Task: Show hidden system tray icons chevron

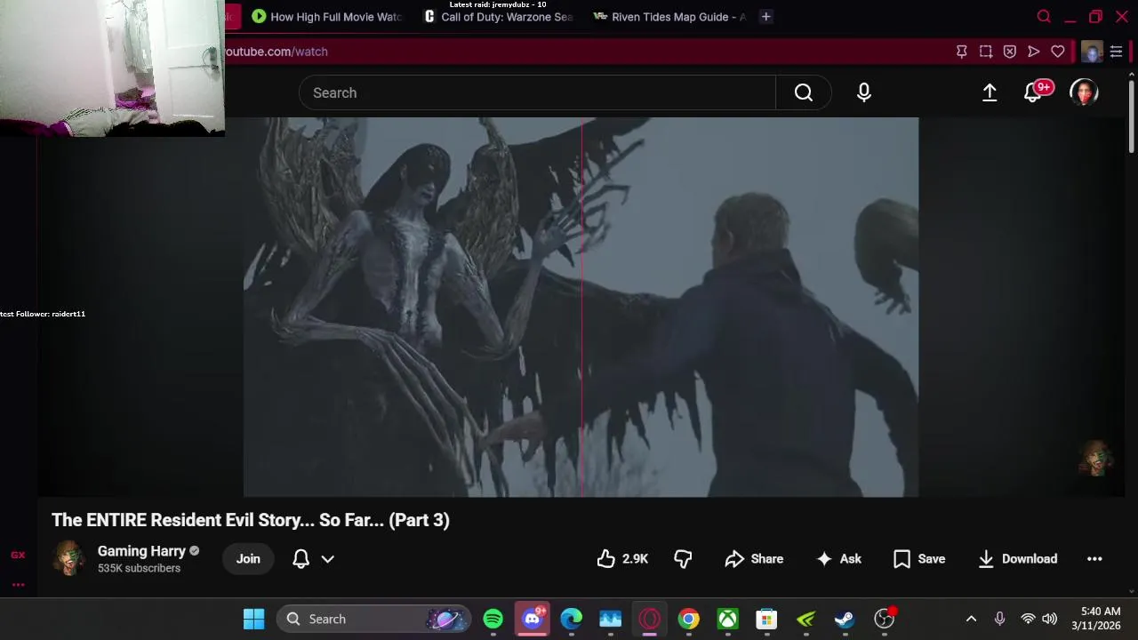Action: [x=971, y=619]
